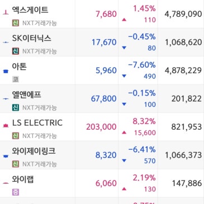204x204 pixels.
Task: Open the LS ELECTRIC stock name
Action: pos(37,123)
